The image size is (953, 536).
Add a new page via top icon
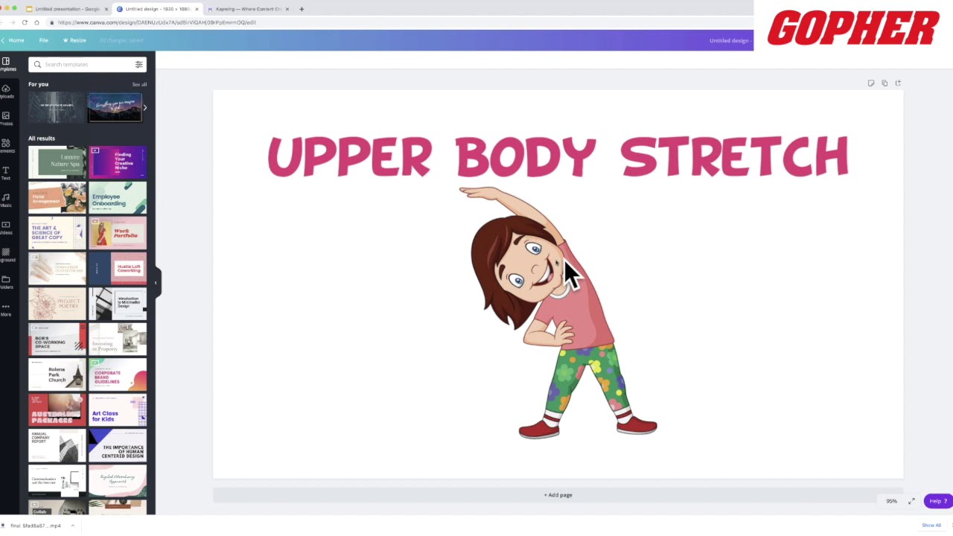click(x=898, y=83)
